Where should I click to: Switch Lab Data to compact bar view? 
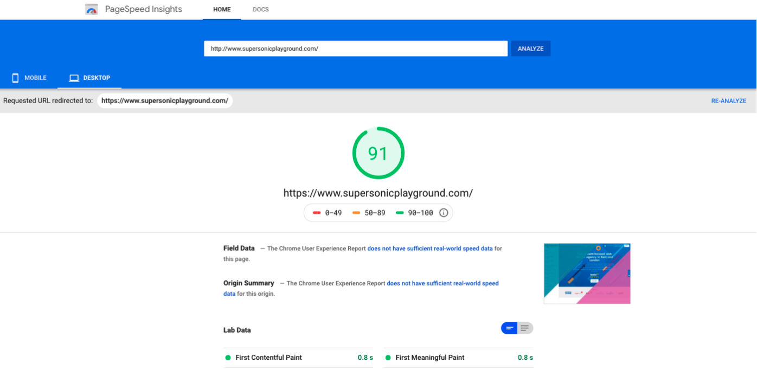pyautogui.click(x=509, y=328)
